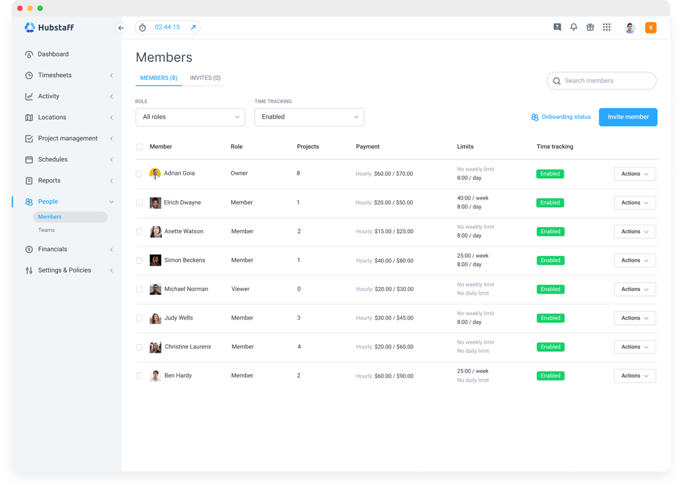Screen dimensions: 682x488
Task: Click the People group icon
Action: coord(29,201)
